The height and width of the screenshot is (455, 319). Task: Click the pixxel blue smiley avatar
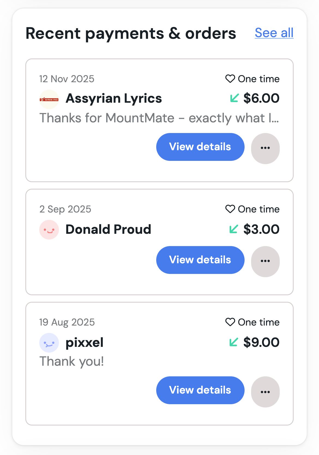tap(49, 343)
